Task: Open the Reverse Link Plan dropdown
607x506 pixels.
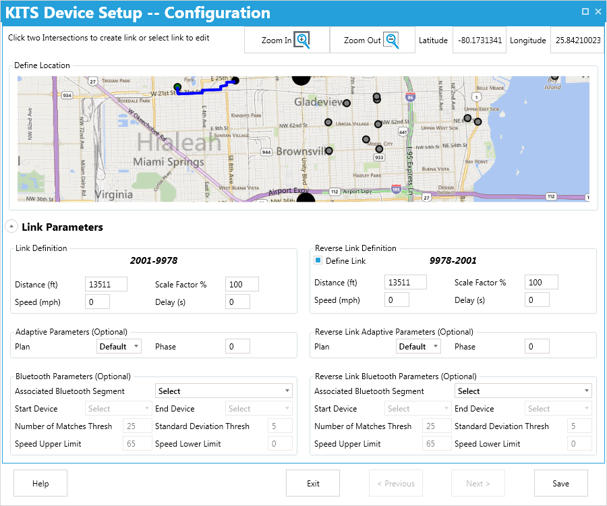Action: click(418, 346)
